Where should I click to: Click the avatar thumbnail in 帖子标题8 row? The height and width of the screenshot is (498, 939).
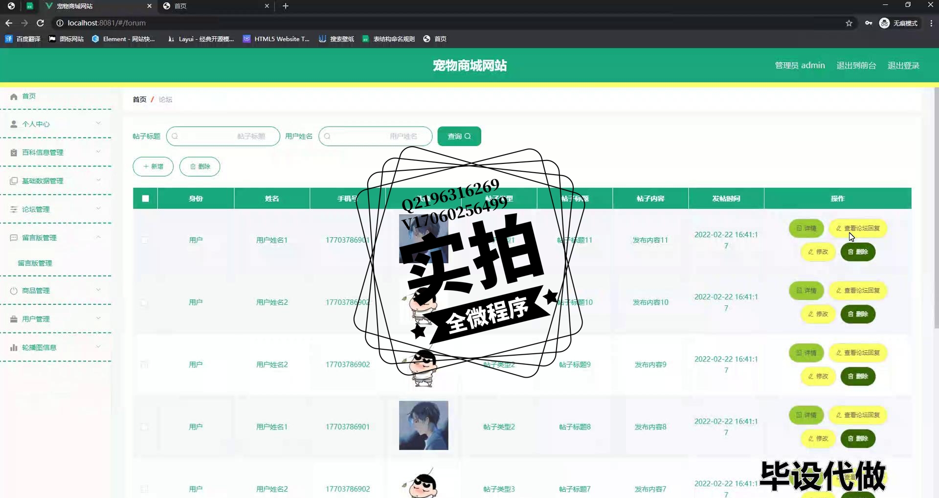click(x=424, y=425)
